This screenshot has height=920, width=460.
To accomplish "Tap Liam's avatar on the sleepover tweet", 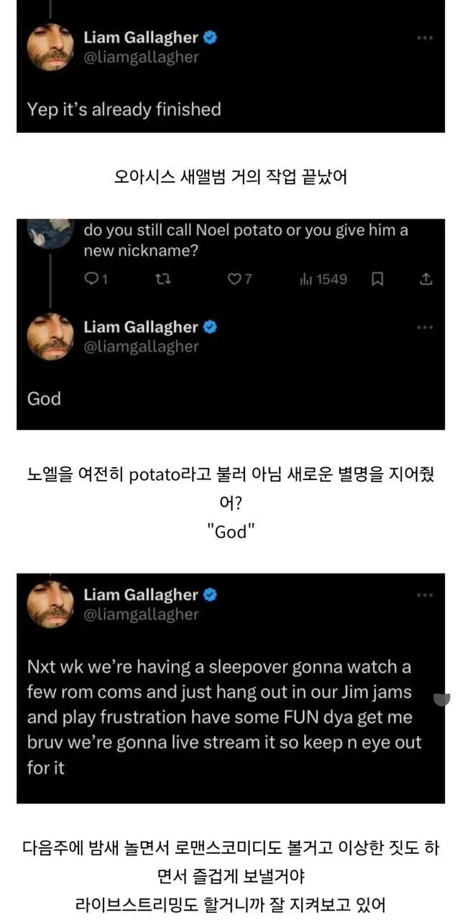I will pos(50,605).
